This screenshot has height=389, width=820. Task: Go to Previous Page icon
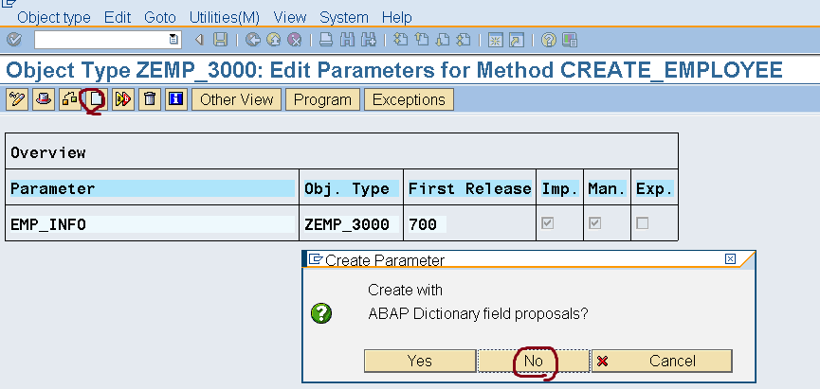(x=422, y=40)
